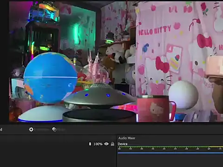Open source Properties via the gear icon
Screen dimensions: 223x167
(31, 129)
